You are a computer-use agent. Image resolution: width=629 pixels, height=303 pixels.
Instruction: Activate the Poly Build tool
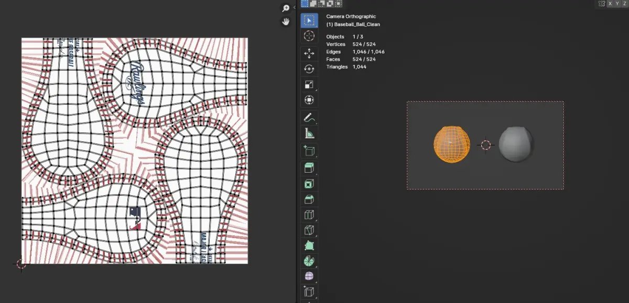coord(309,245)
